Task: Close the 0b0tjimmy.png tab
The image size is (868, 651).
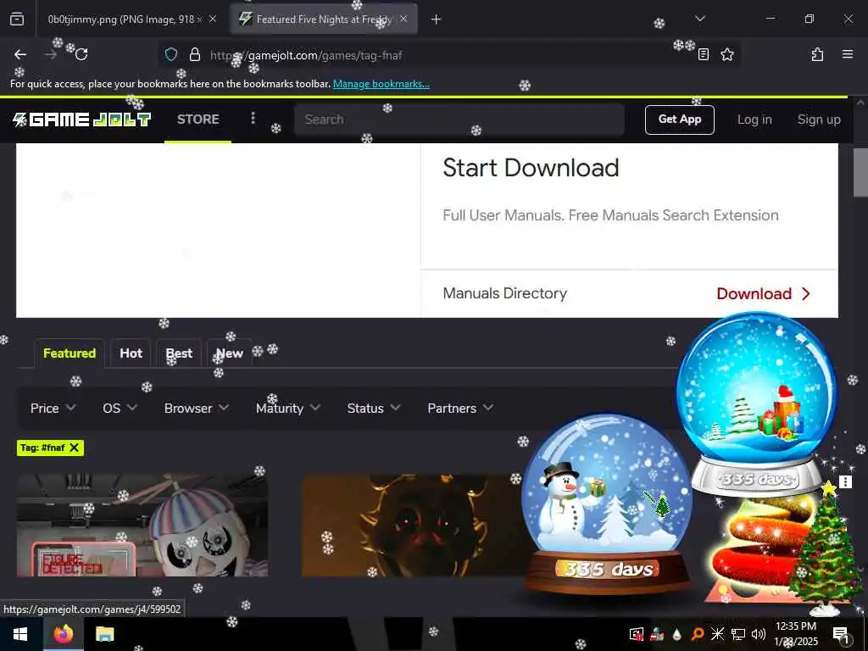Action: tap(213, 19)
